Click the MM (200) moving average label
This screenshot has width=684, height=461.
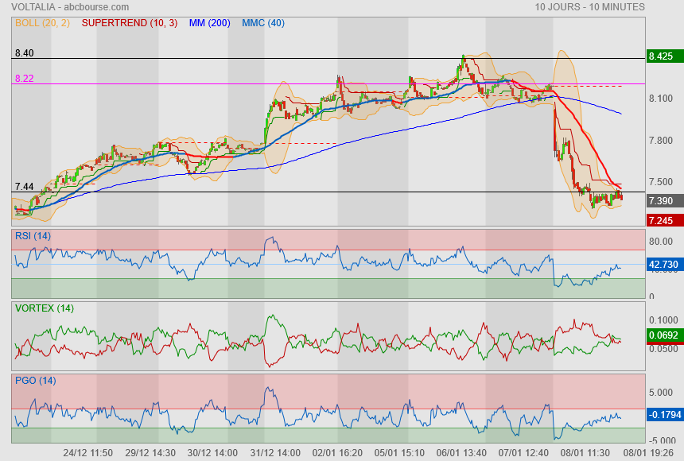pyautogui.click(x=210, y=23)
